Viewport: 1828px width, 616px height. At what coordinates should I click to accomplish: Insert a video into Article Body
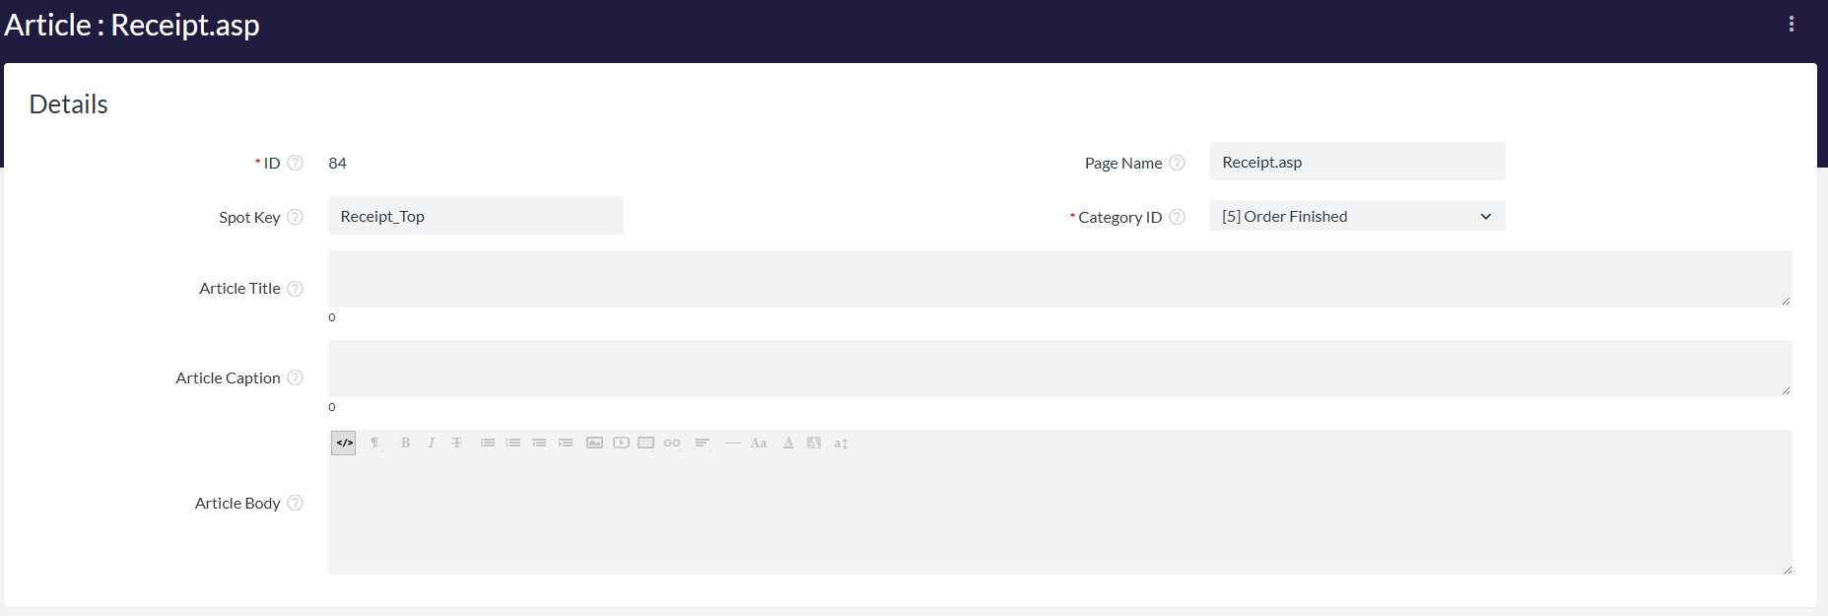621,444
